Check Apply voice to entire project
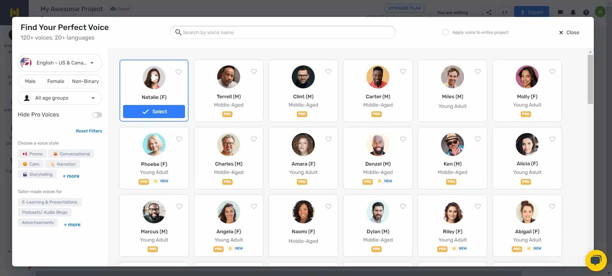 446,32
